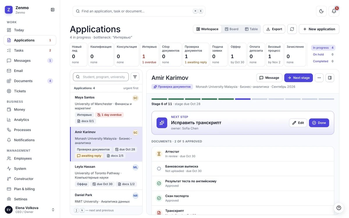
Task: Select the Проверка документов stage card
Action: (x=196, y=54)
